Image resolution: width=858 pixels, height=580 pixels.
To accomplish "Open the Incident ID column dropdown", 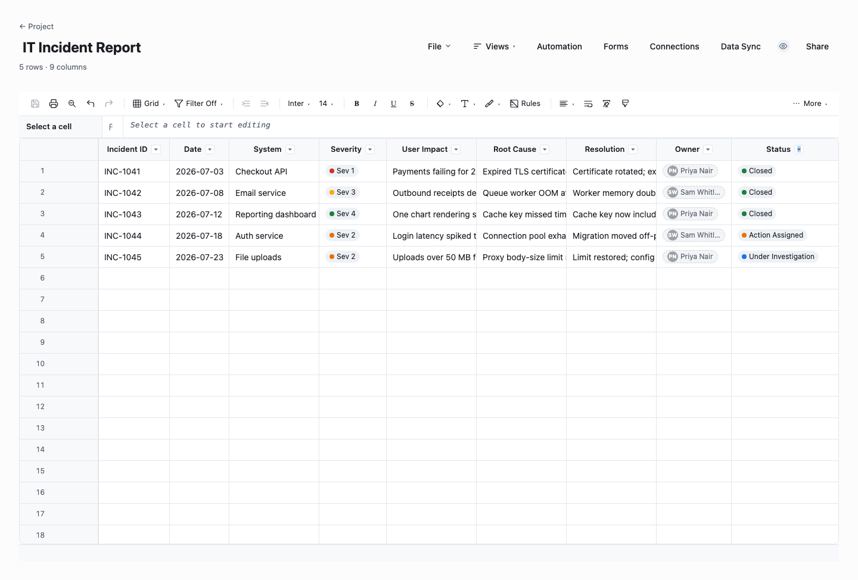I will [x=156, y=149].
